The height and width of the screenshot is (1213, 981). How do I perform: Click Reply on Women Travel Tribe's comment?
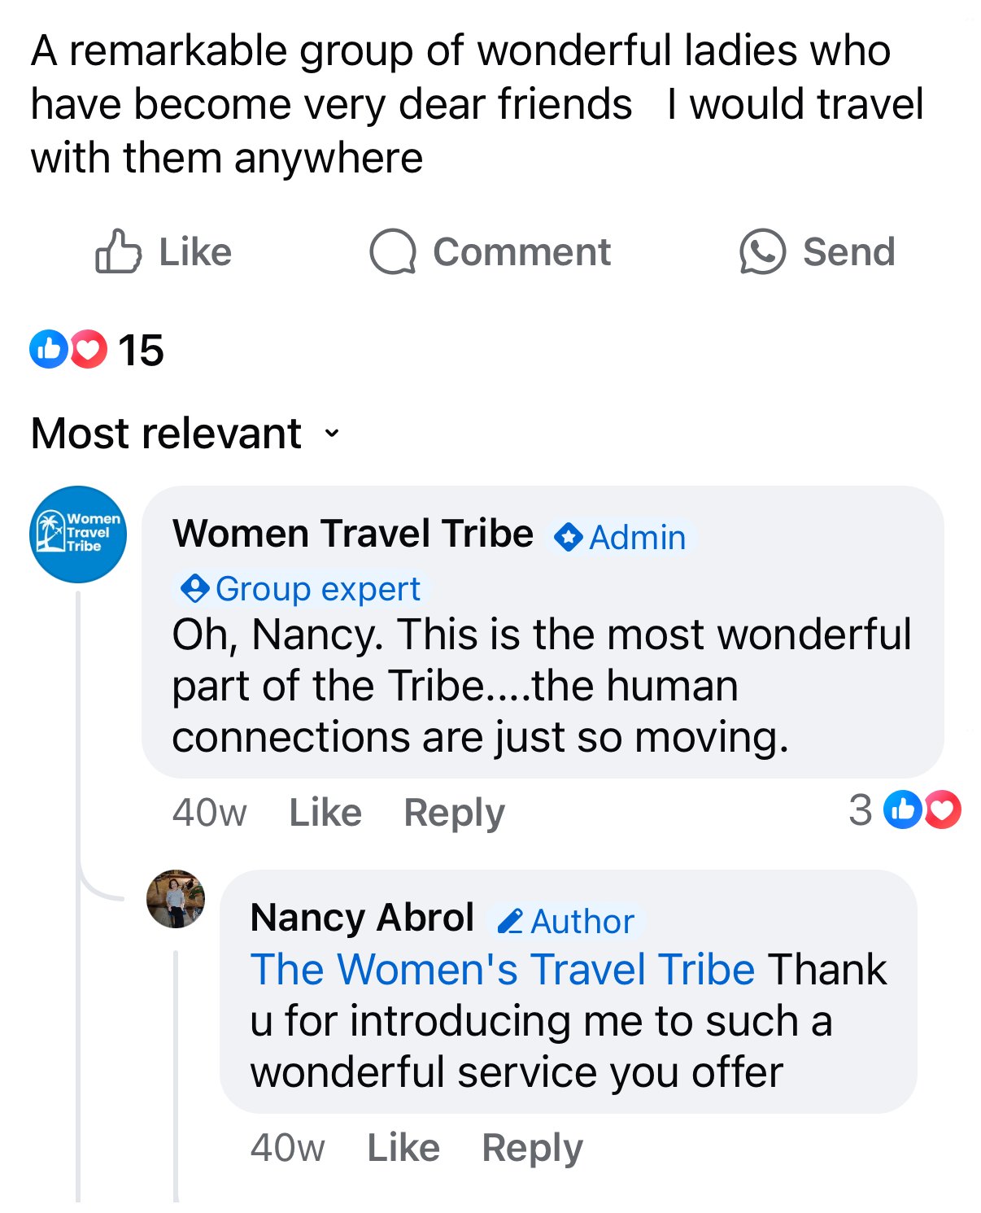point(454,811)
